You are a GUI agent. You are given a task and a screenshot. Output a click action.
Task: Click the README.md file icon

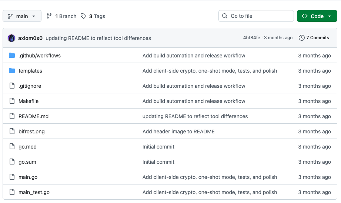click(12, 116)
